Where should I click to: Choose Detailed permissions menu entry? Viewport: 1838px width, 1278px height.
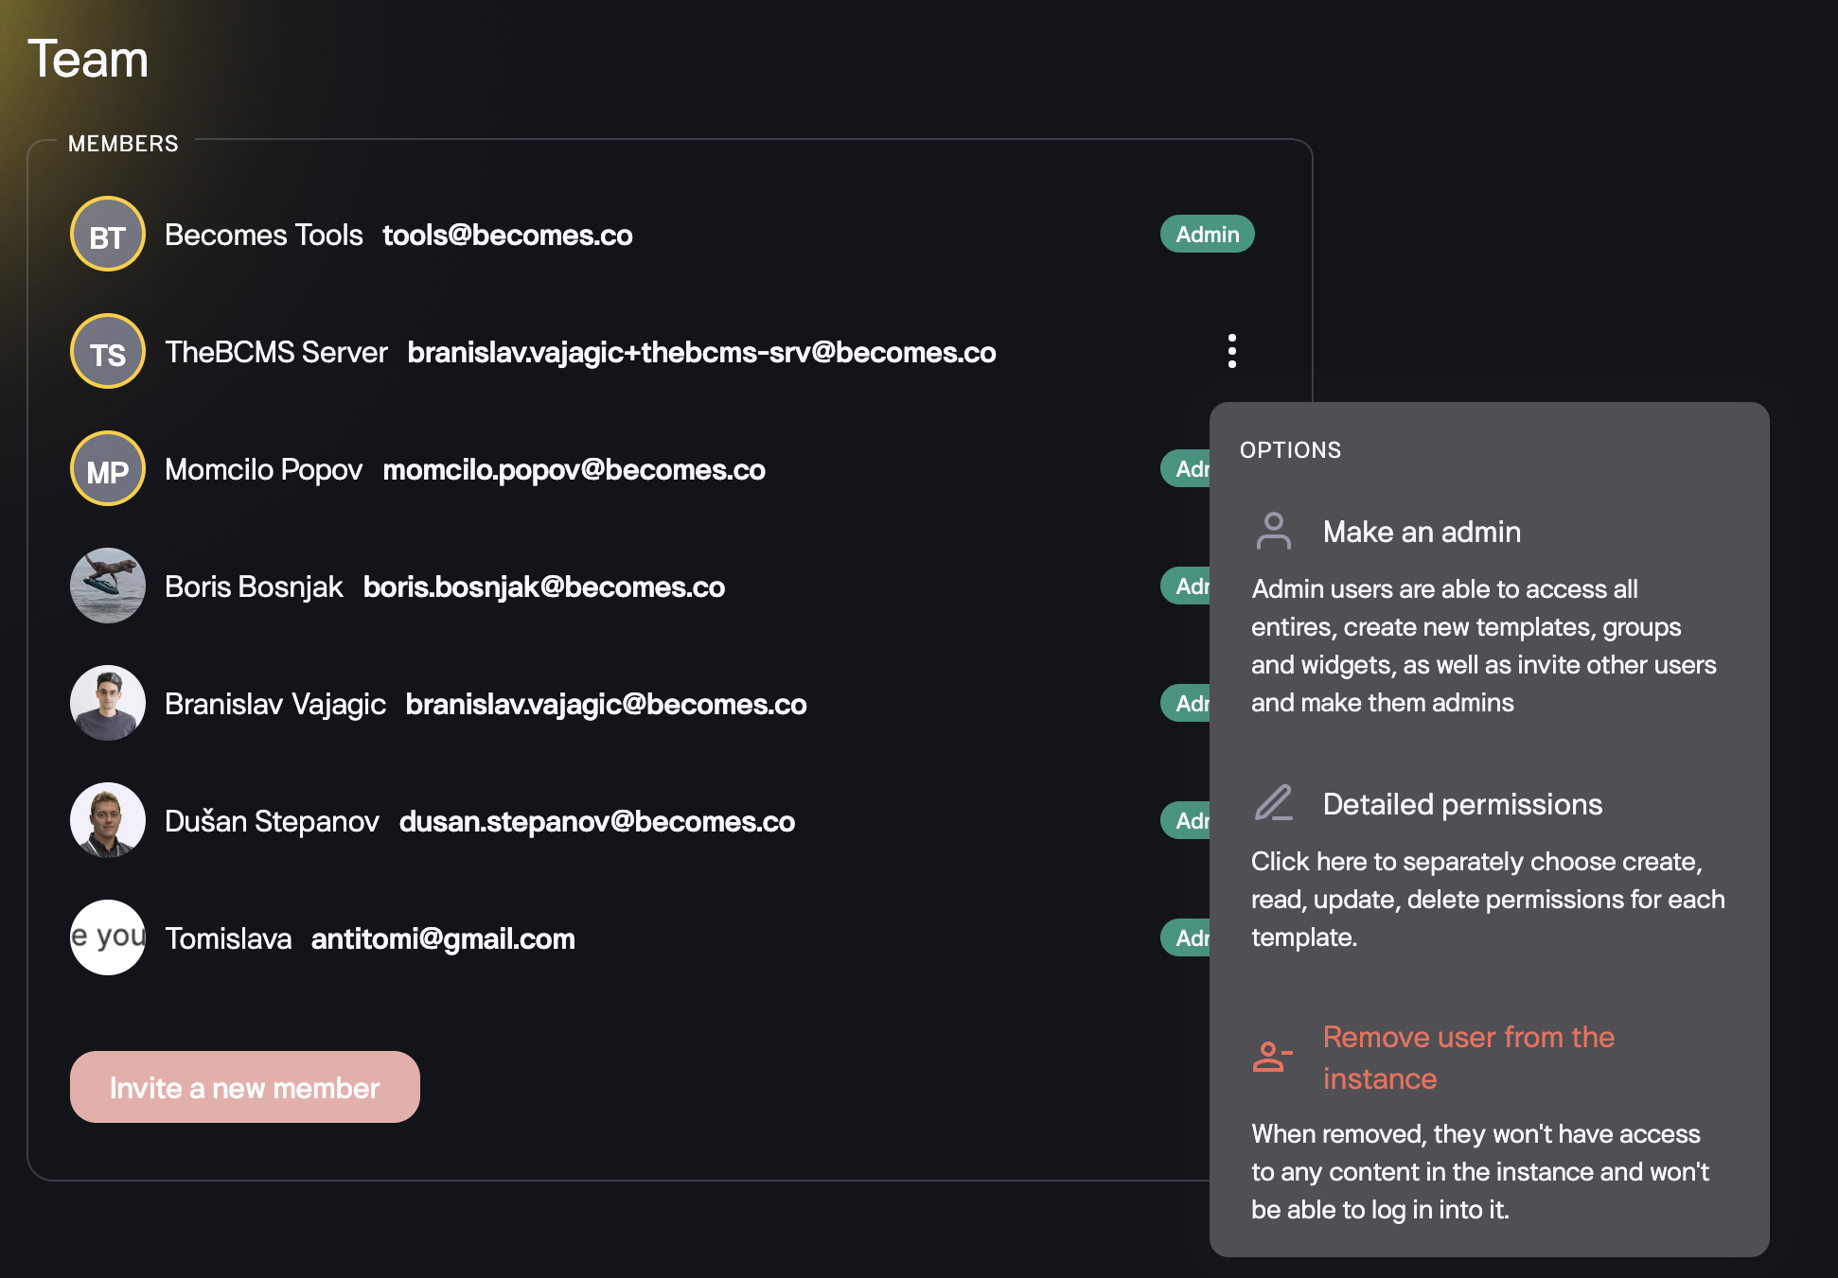click(1461, 804)
